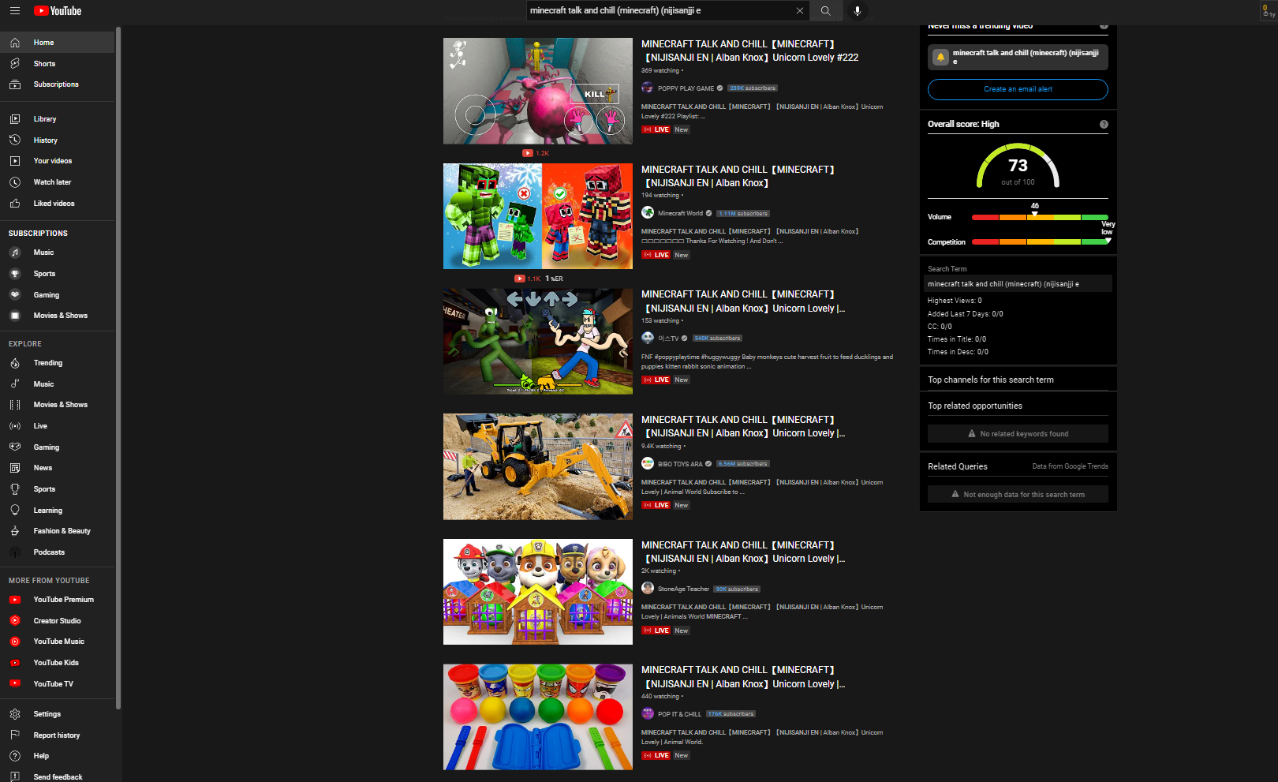Viewport: 1278px width, 782px height.
Task: Open Movies & Shows under Subscriptions
Action: click(58, 316)
